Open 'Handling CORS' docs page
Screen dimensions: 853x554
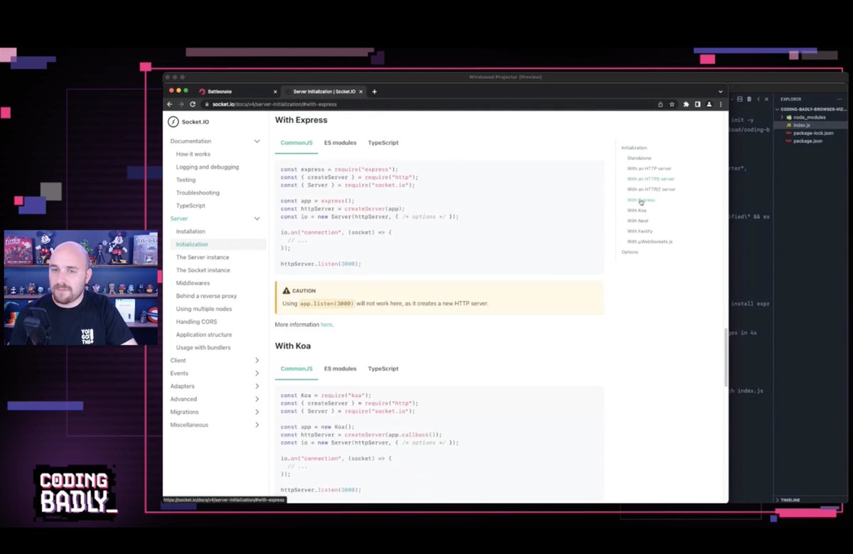[x=196, y=321]
